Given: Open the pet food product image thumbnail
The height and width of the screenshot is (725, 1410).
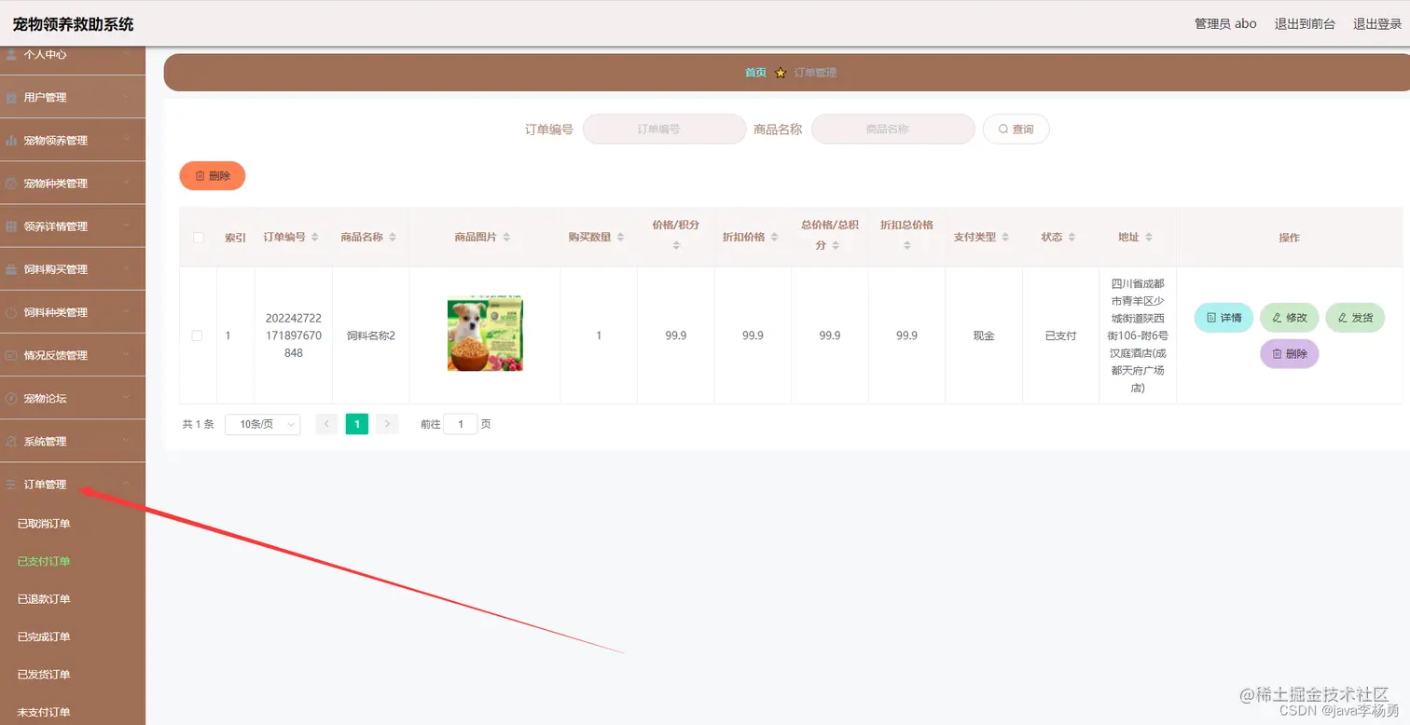Looking at the screenshot, I should 485,335.
